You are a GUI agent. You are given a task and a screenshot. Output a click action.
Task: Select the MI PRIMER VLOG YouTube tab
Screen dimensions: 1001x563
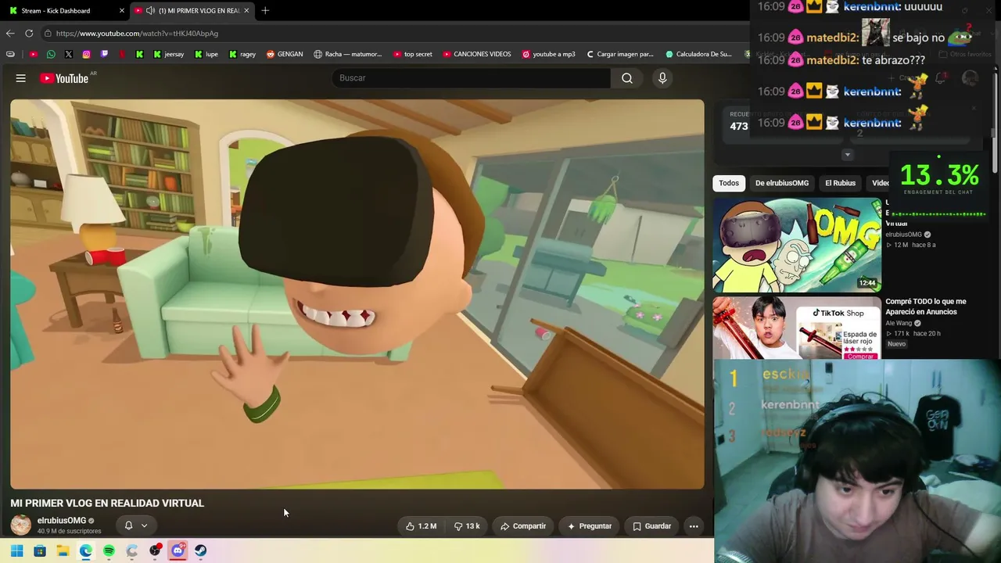click(192, 11)
